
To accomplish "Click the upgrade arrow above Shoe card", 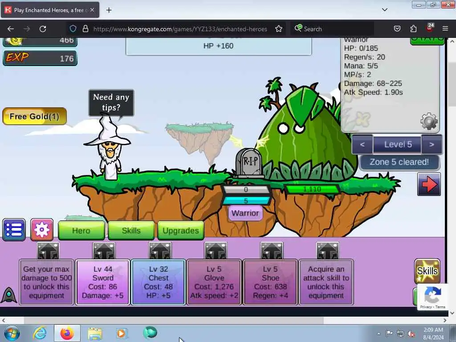I will click(x=272, y=251).
